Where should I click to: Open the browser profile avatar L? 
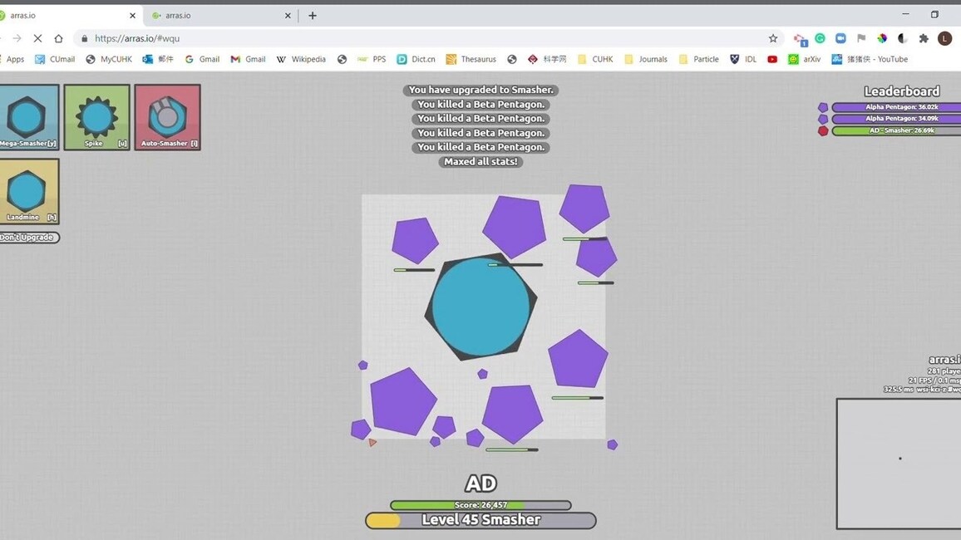point(944,38)
